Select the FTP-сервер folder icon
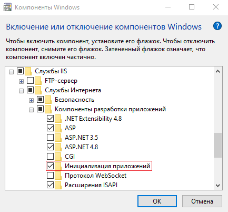 click(38, 81)
